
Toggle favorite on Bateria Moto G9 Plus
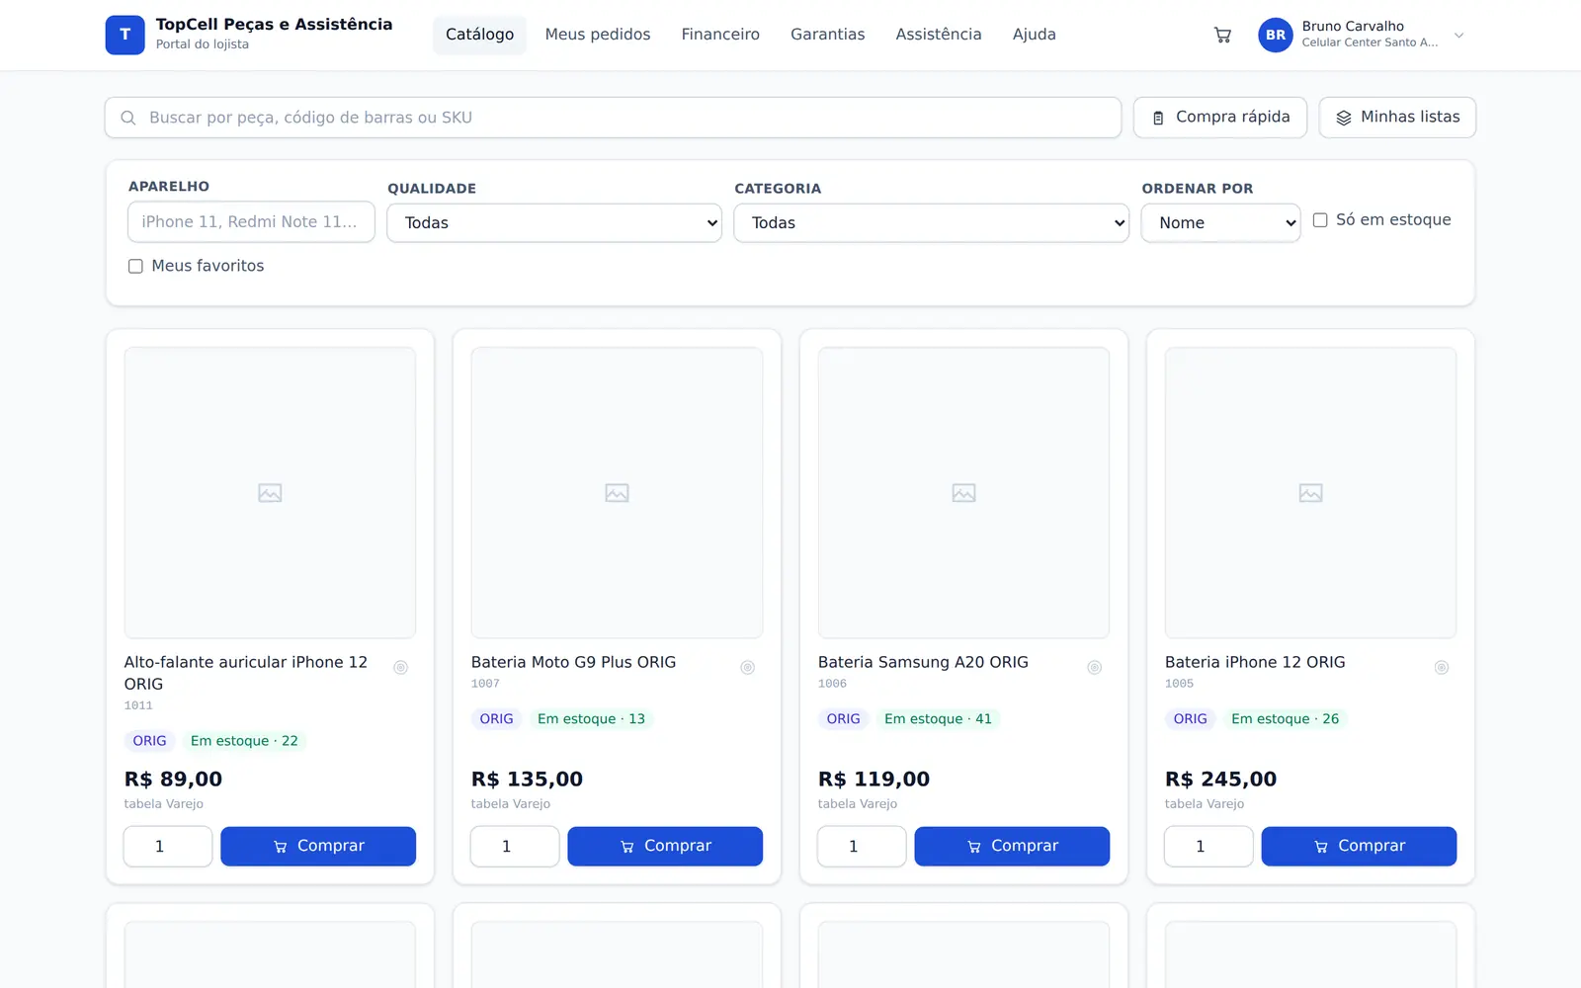click(x=748, y=668)
